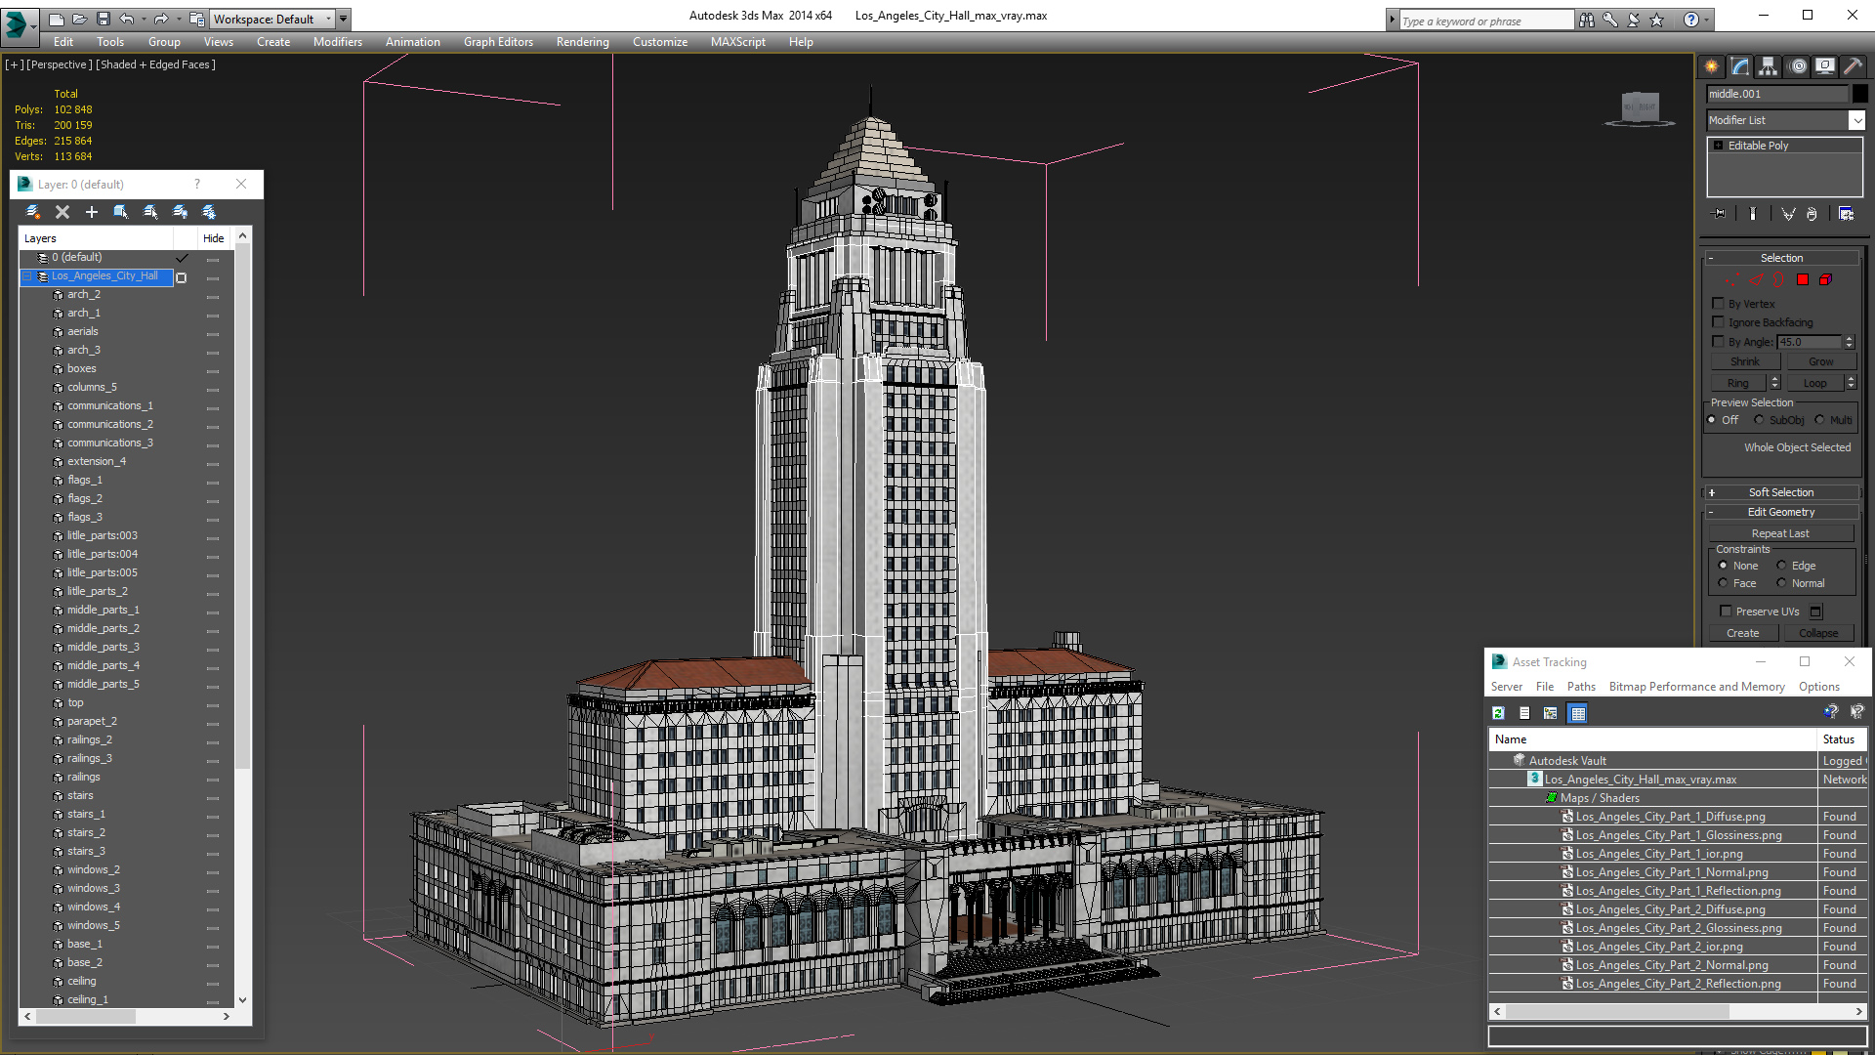Select Border sub-object level icon
This screenshot has width=1875, height=1055.
point(1779,279)
